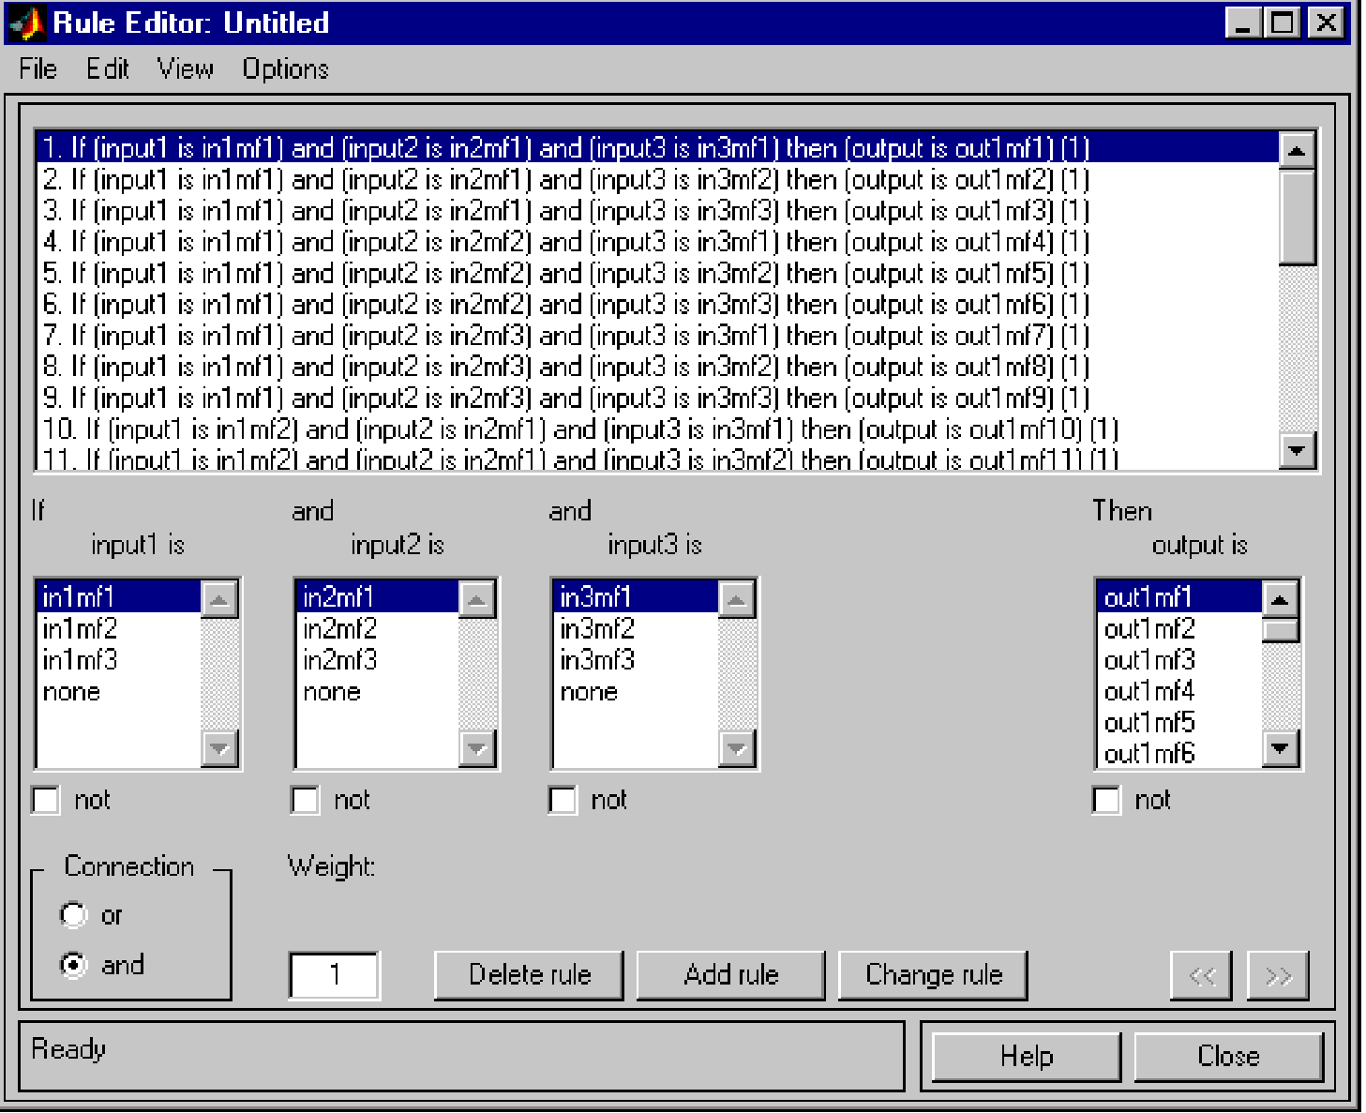
Task: Select in1mf2 in the input1 list
Action: tap(118, 628)
